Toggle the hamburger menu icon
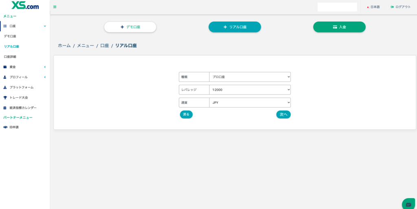This screenshot has width=417, height=209. (55, 7)
